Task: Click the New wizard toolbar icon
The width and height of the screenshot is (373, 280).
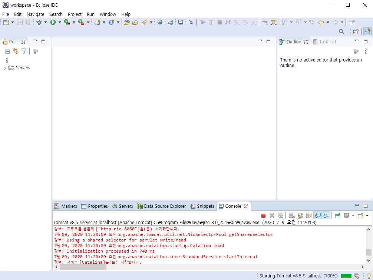Action: tap(6, 22)
